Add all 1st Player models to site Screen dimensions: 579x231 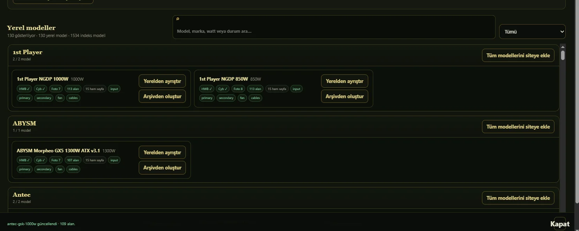(x=518, y=55)
